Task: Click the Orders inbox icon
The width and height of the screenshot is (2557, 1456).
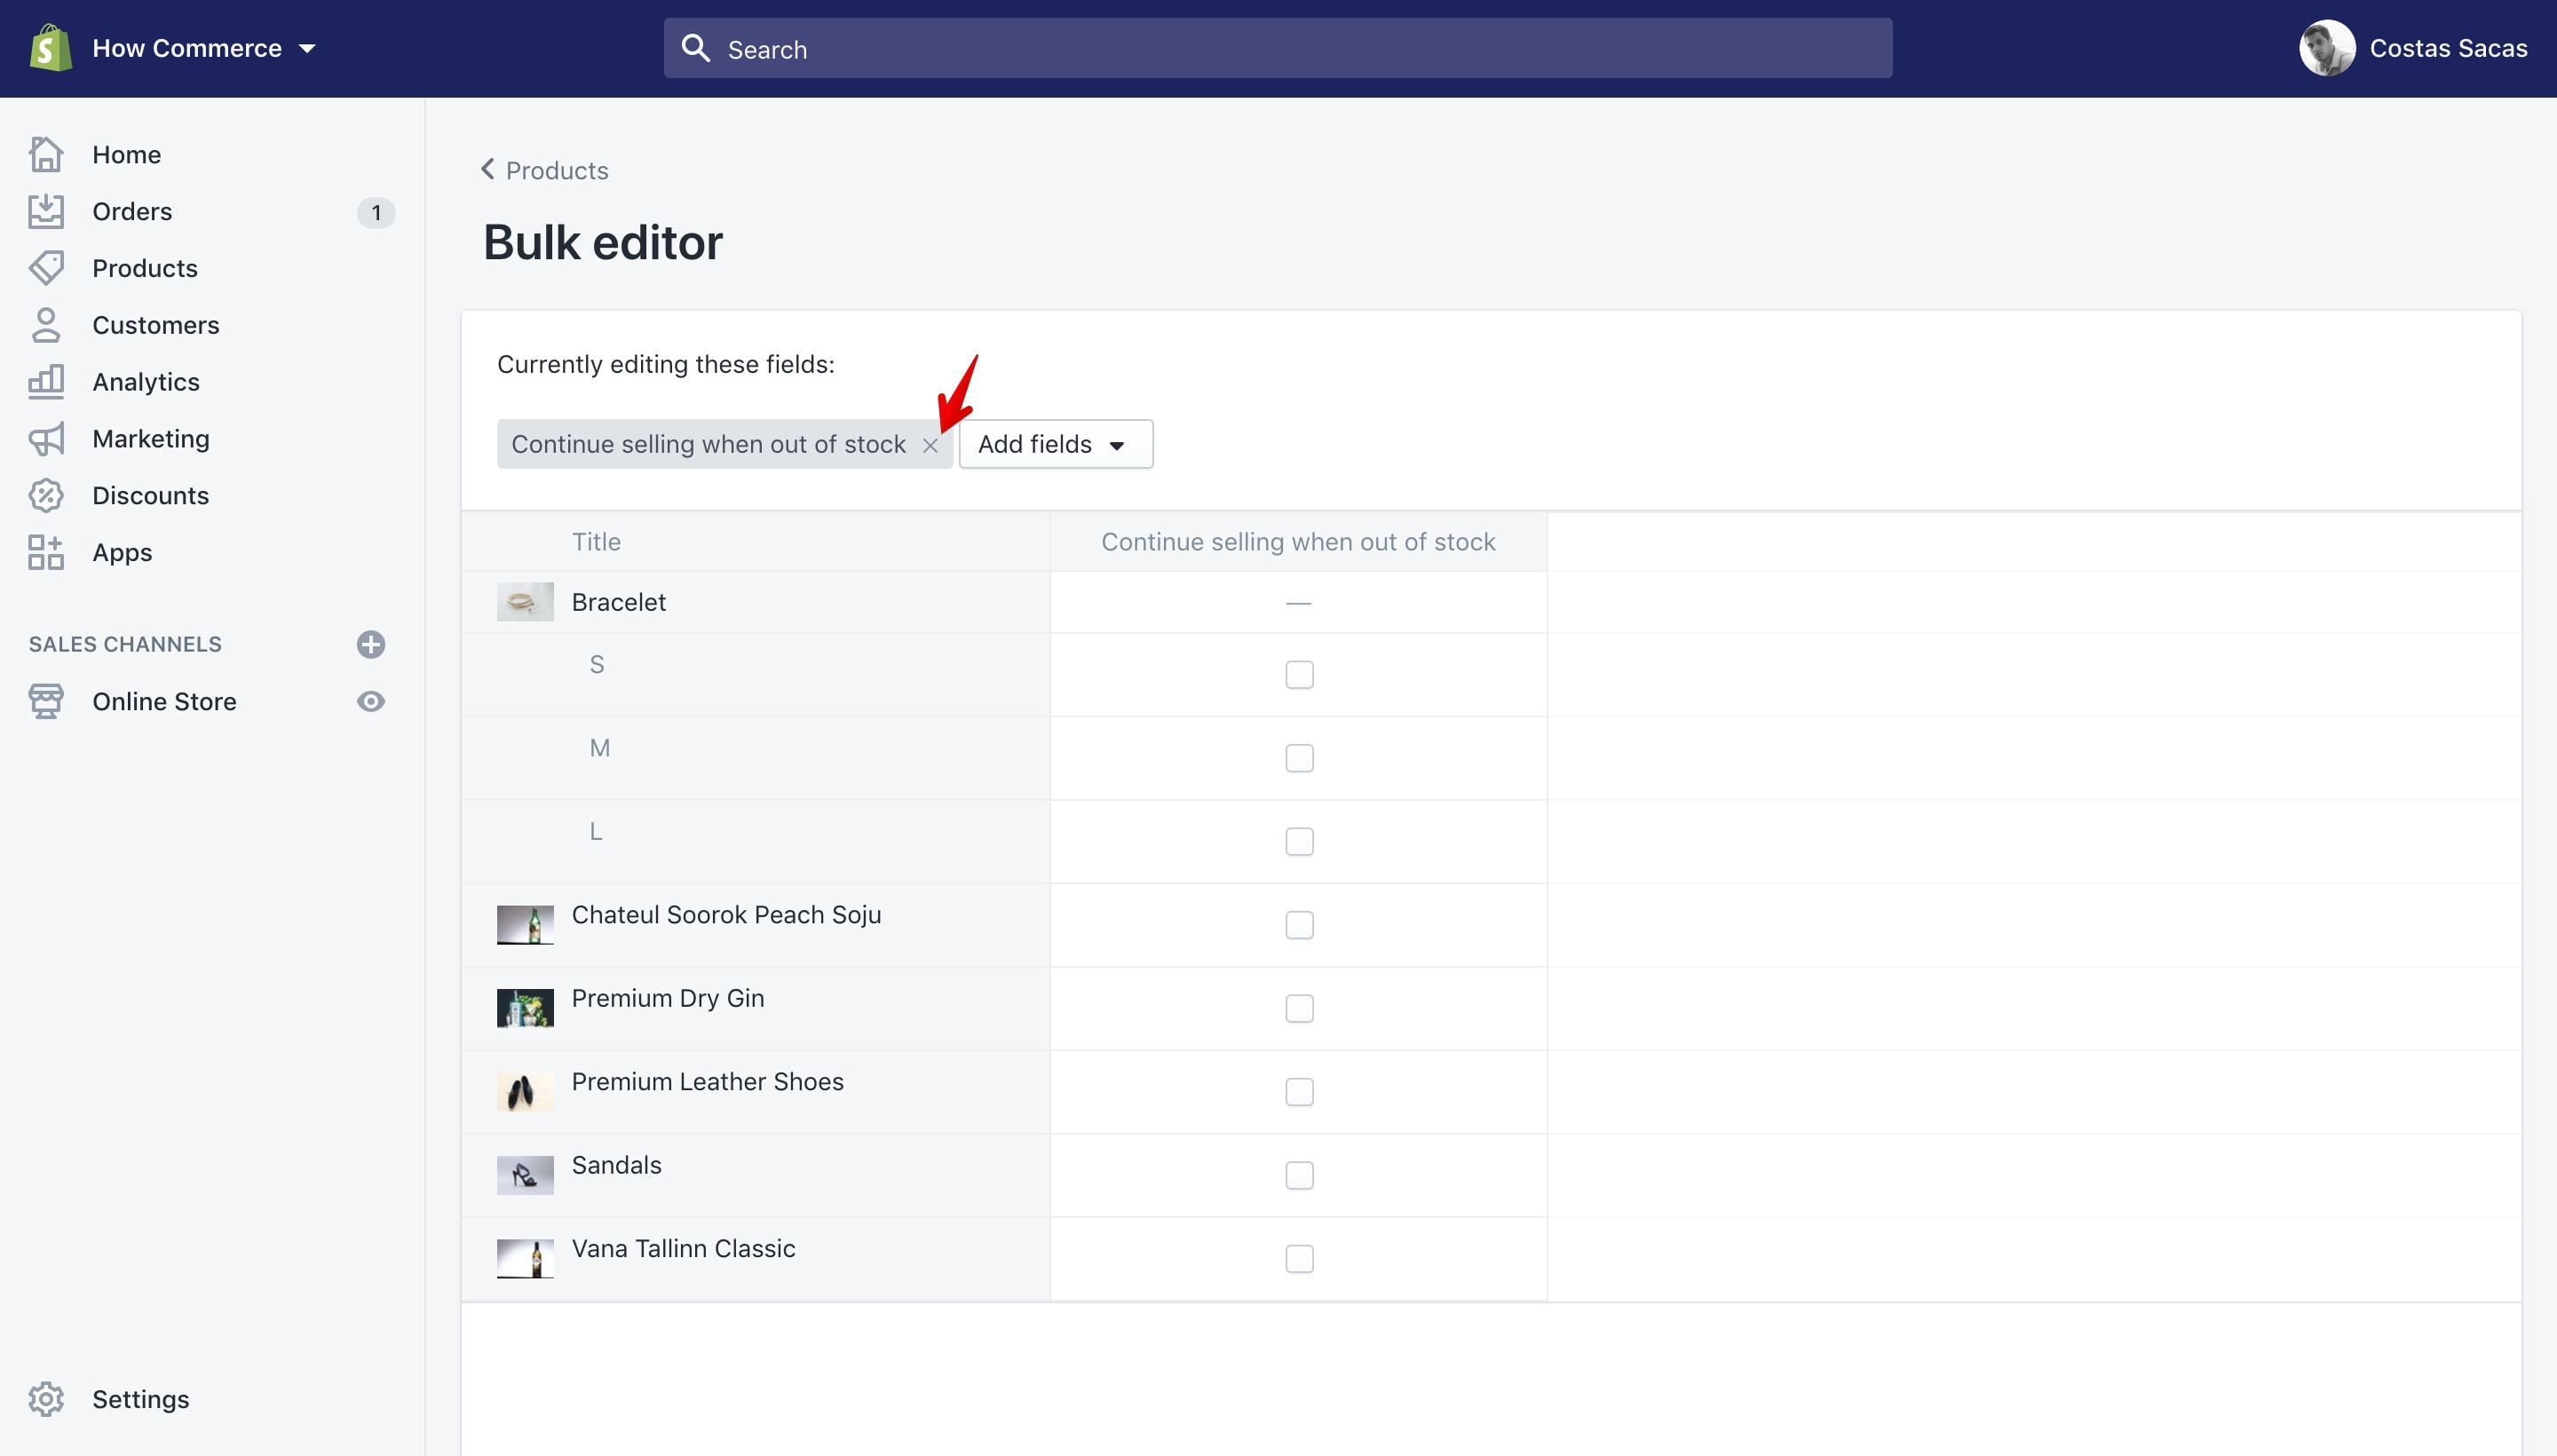Action: pos(46,211)
